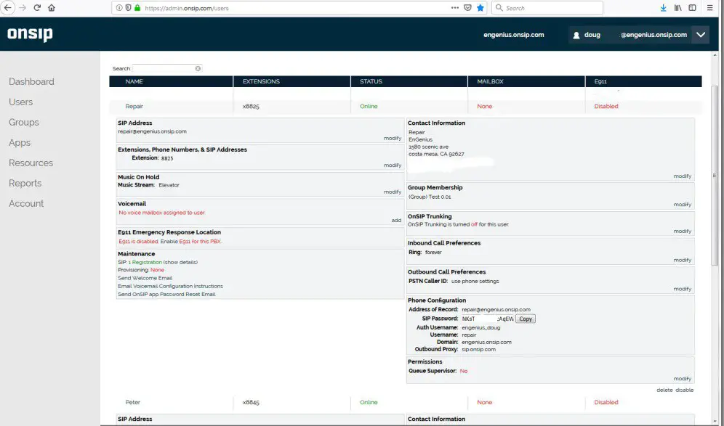Reload the page with refresh icon
The height and width of the screenshot is (426, 724).
tap(37, 8)
